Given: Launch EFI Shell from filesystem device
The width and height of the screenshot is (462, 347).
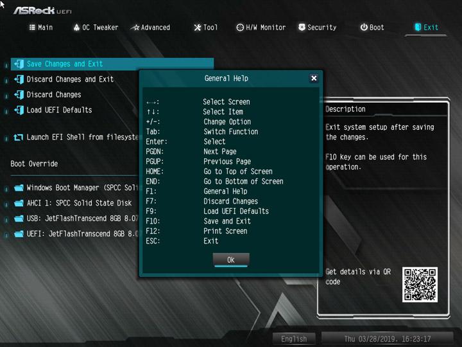Looking at the screenshot, I should coord(83,138).
